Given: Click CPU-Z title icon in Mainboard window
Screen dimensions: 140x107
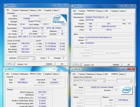Looking at the screenshot, I should pos(73,6).
